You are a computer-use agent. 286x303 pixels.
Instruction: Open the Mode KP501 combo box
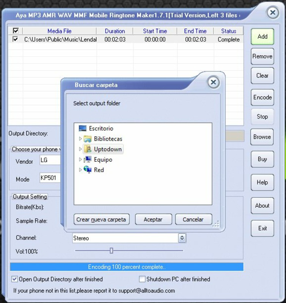tap(50, 178)
